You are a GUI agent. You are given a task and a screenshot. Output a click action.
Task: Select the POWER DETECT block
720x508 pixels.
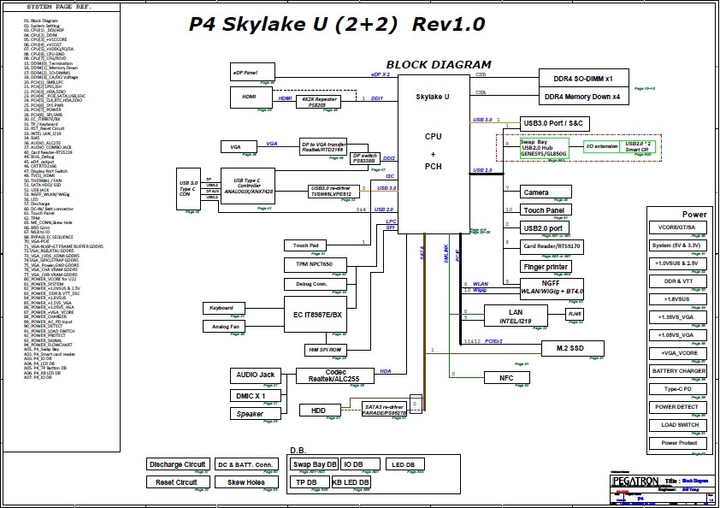pos(678,407)
